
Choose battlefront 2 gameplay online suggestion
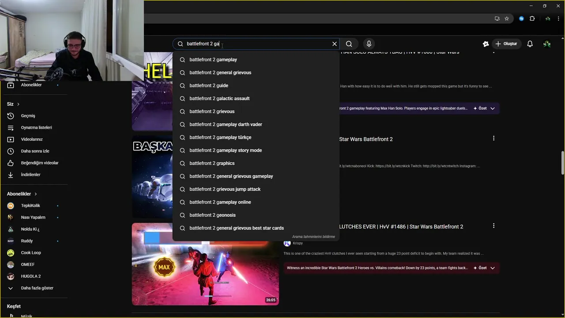point(256,202)
